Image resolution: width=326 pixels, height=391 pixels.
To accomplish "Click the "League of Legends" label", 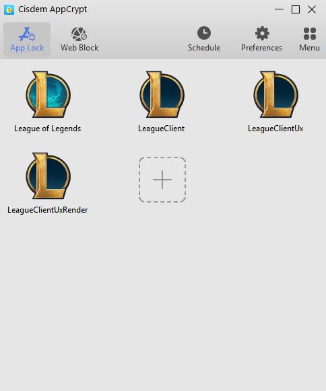I will coord(47,129).
